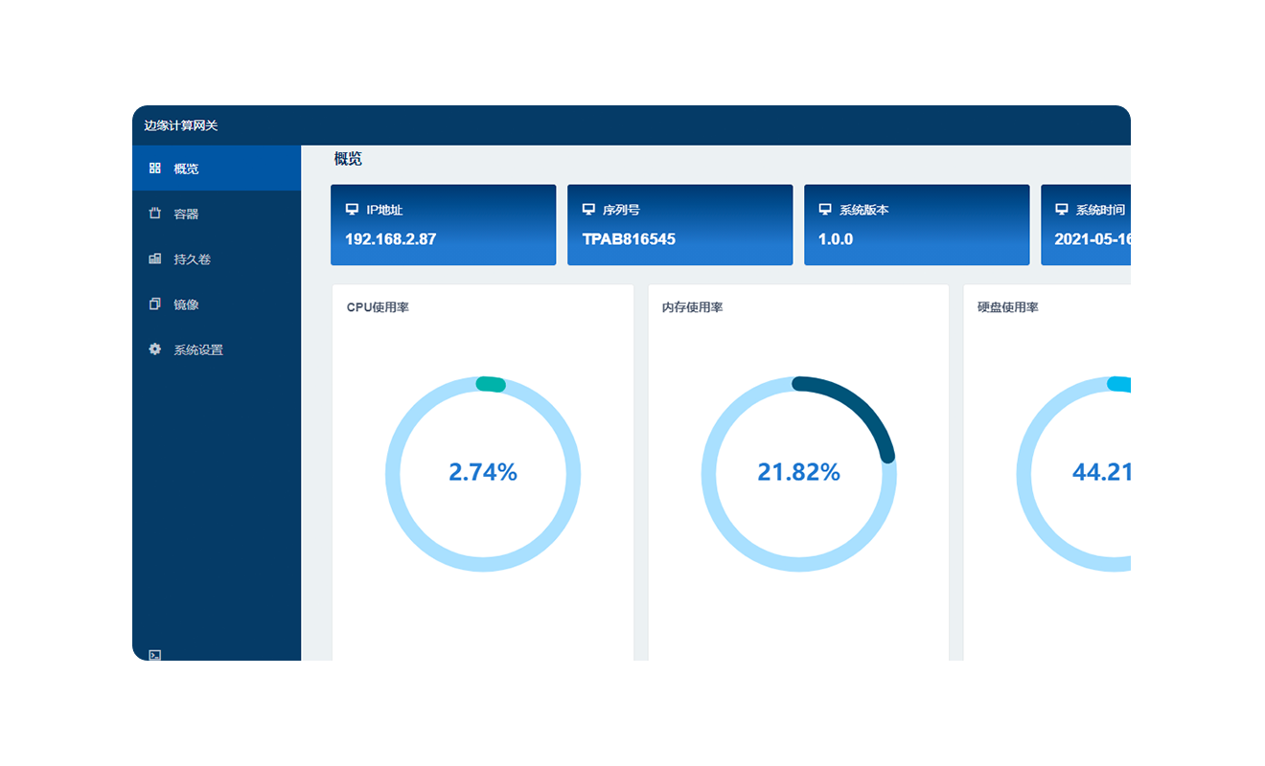Click the monitor icon beside 系统版本
Image resolution: width=1265 pixels, height=766 pixels.
825,209
